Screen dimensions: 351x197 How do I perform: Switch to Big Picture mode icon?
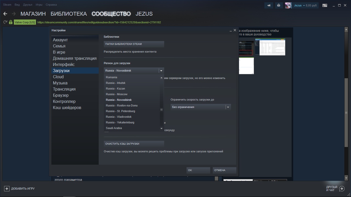pyautogui.click(x=325, y=5)
